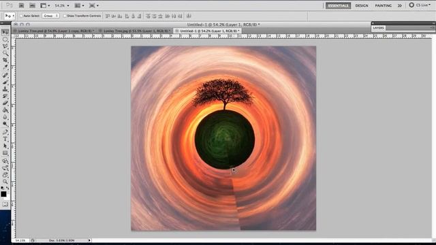
Task: Switch to the Design workspace
Action: [x=362, y=5]
